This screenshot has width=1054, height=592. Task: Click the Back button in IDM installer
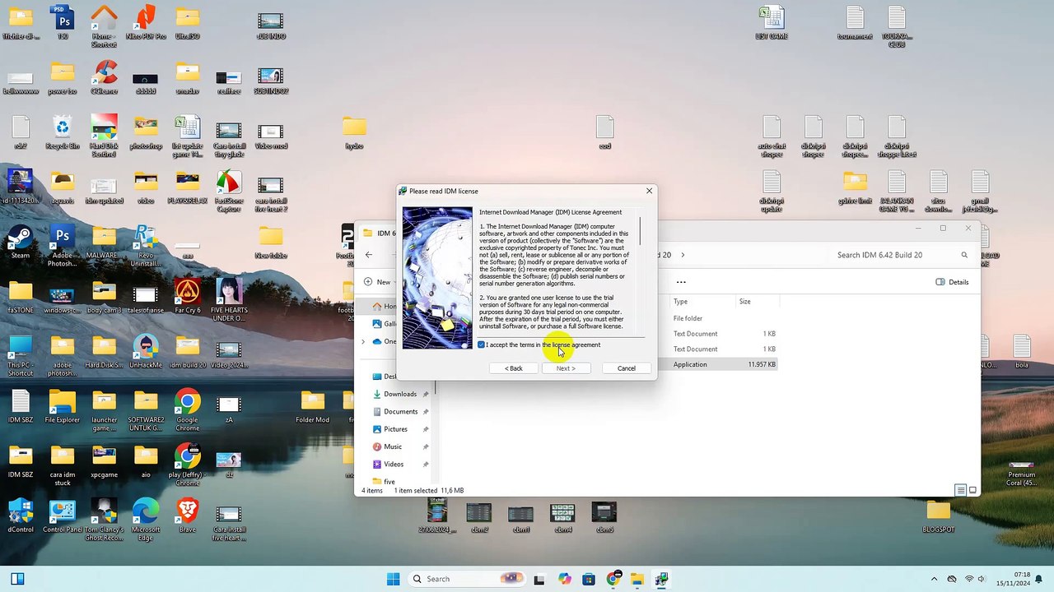514,368
